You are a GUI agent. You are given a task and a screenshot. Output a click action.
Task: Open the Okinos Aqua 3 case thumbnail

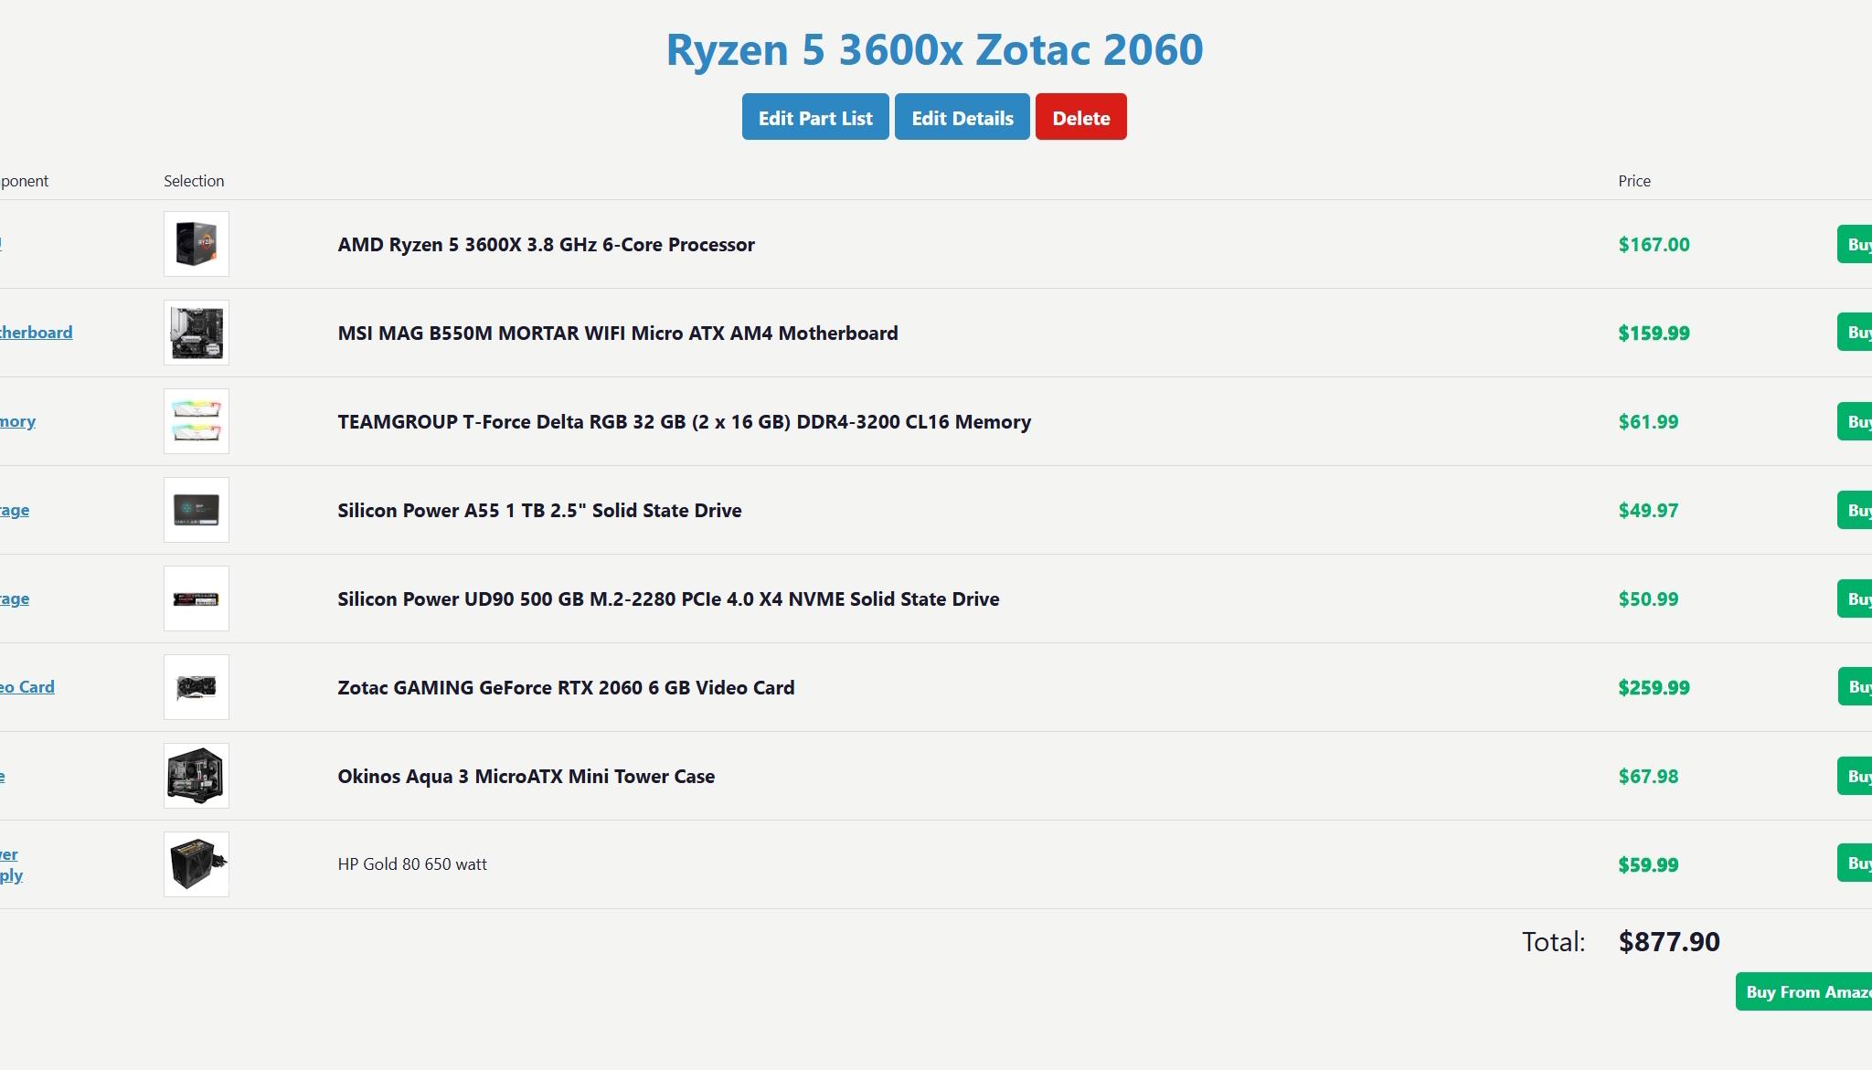197,776
